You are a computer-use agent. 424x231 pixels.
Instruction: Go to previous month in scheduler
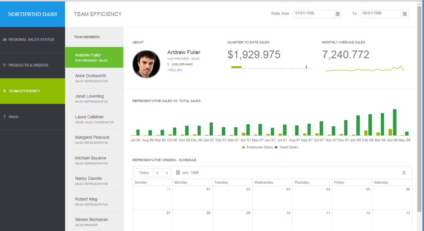(x=157, y=173)
